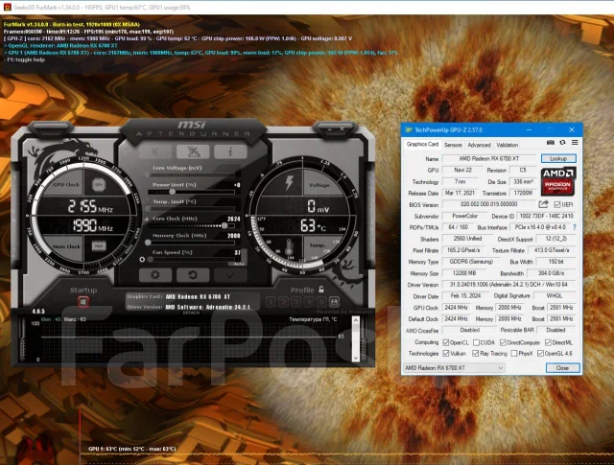
Task: Switch to Validation tab in GPU-Z
Action: (x=508, y=145)
